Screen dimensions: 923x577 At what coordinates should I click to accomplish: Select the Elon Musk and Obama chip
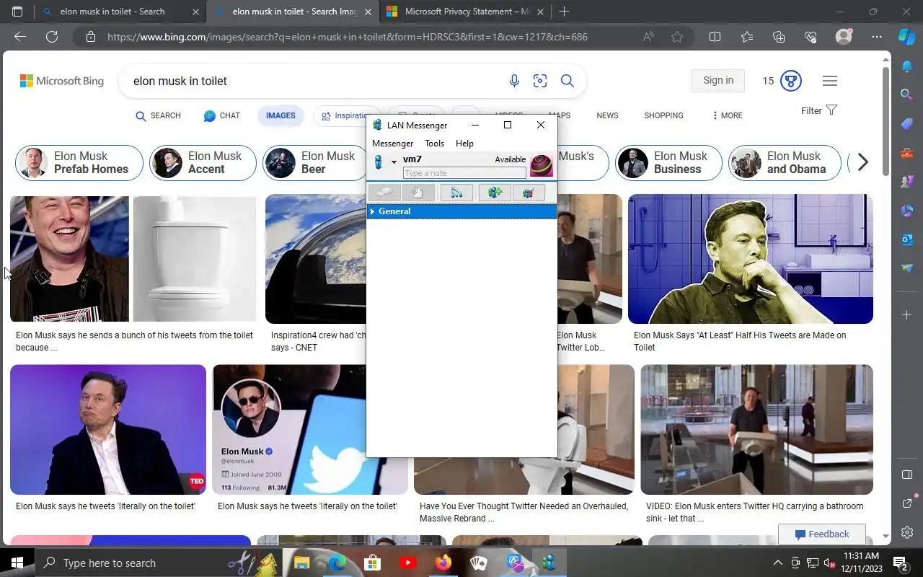(785, 162)
